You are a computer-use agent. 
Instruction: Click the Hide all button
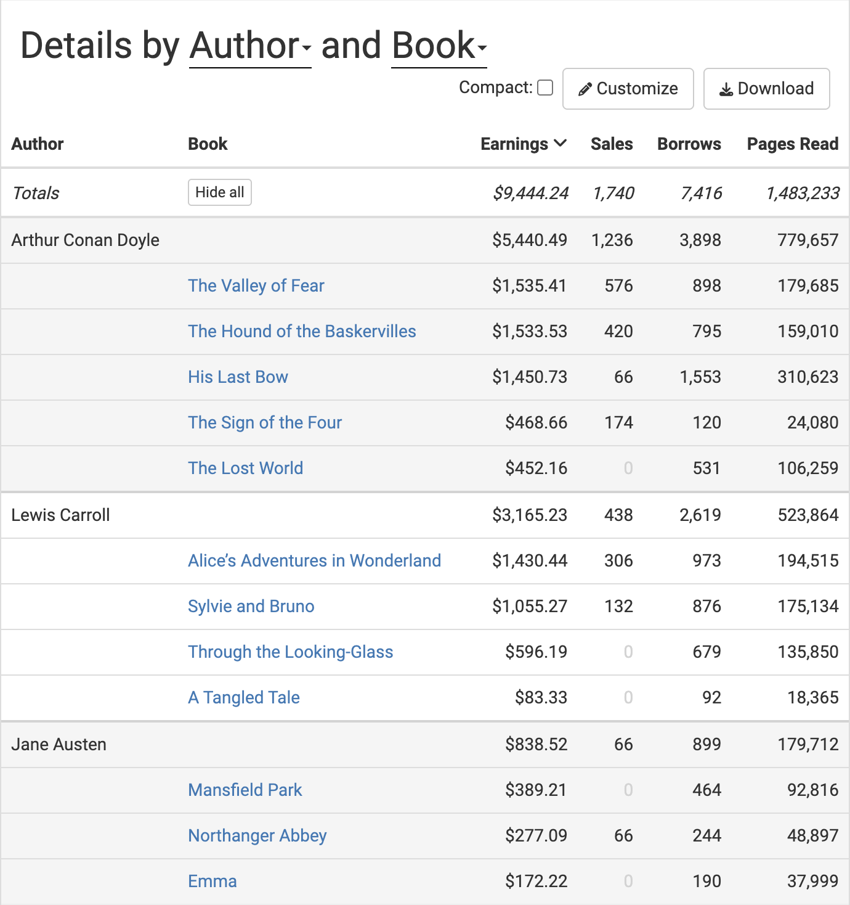point(220,192)
